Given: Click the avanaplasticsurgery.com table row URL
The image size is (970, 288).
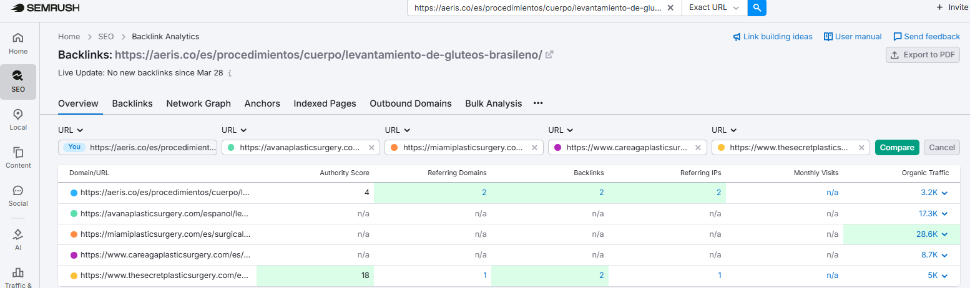Looking at the screenshot, I should click(x=165, y=213).
